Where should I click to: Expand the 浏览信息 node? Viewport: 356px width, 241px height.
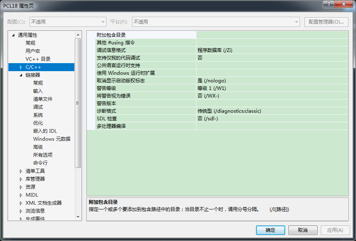tap(21, 211)
